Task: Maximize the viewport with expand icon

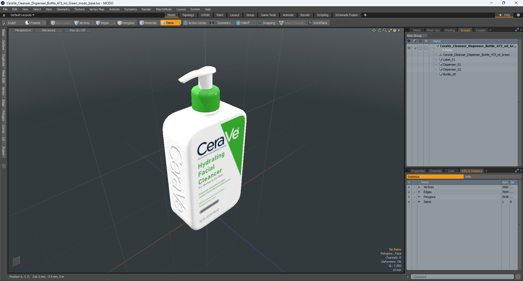Action: (x=390, y=30)
